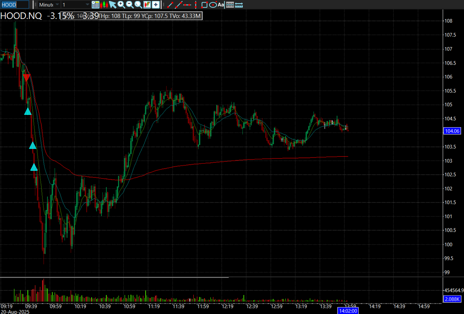
Task: Select the vertical line drawing tool
Action: coord(196,5)
